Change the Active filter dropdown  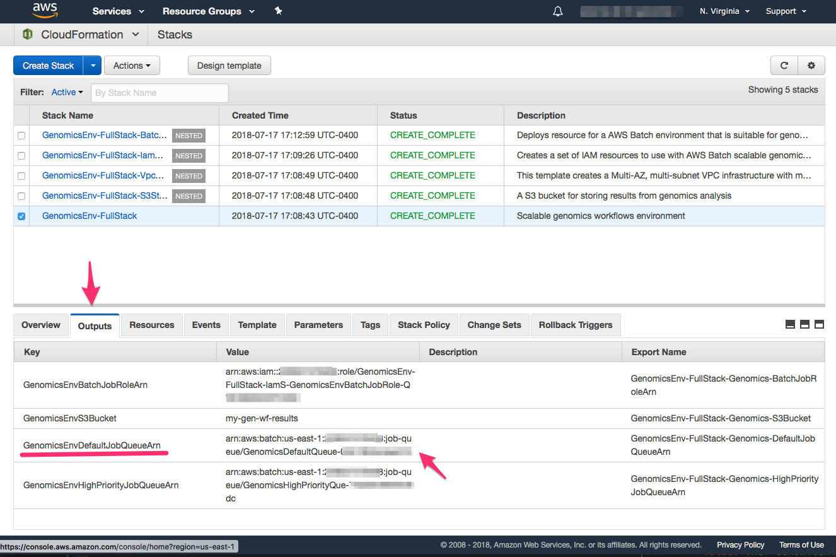tap(67, 92)
